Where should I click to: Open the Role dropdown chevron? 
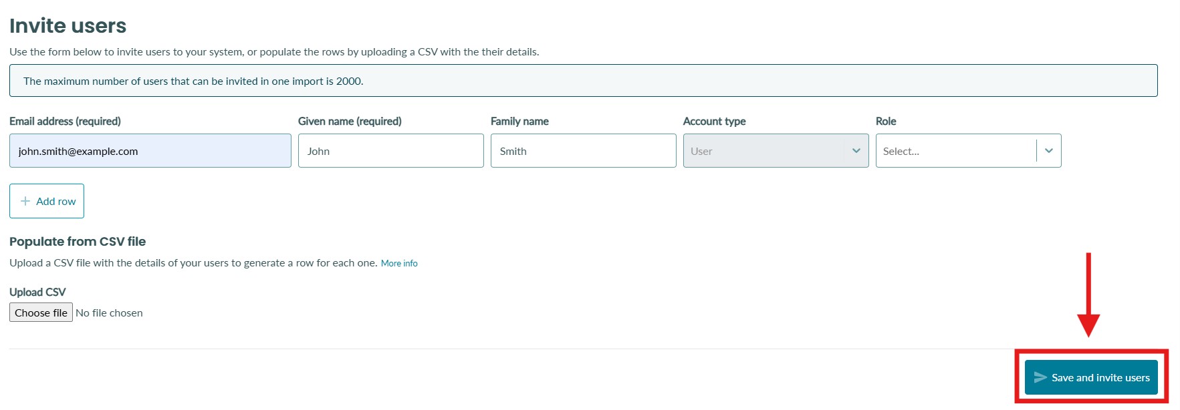[1049, 151]
